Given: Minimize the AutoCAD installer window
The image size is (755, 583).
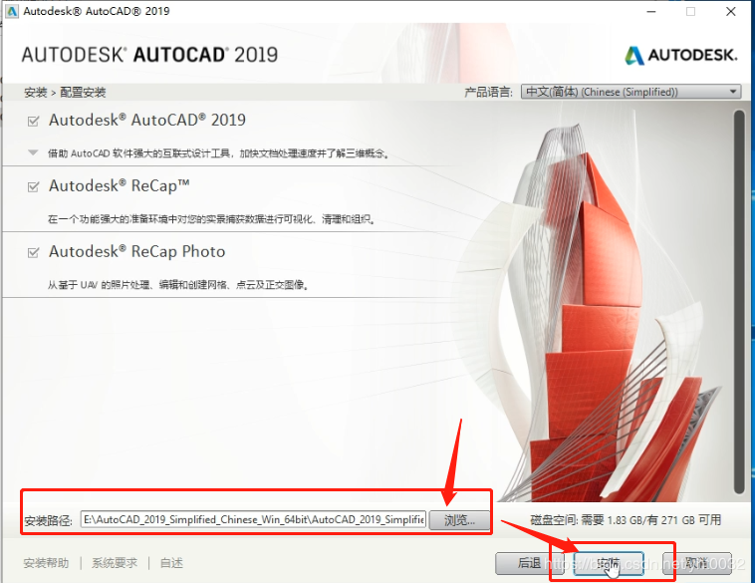Looking at the screenshot, I should [x=651, y=11].
